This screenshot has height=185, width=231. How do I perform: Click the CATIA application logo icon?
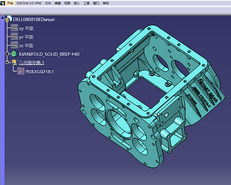coord(3,3)
